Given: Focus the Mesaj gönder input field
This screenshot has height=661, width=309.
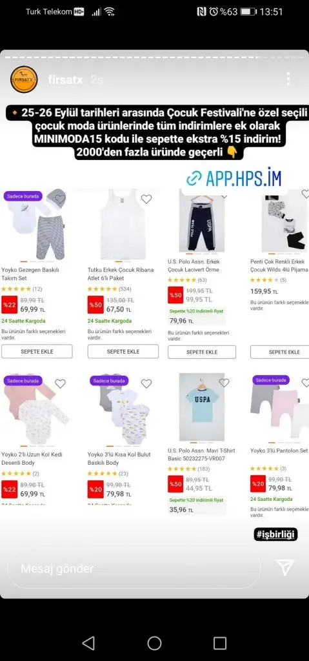Looking at the screenshot, I should click(134, 569).
